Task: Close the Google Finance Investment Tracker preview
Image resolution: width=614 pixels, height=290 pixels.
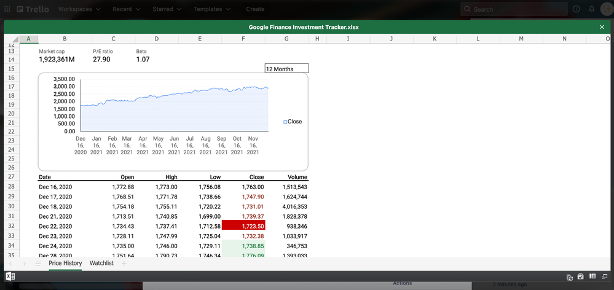Action: [x=602, y=27]
